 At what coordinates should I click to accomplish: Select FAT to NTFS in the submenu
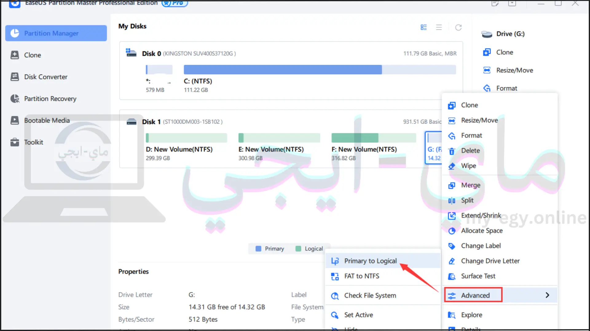[x=383, y=276]
